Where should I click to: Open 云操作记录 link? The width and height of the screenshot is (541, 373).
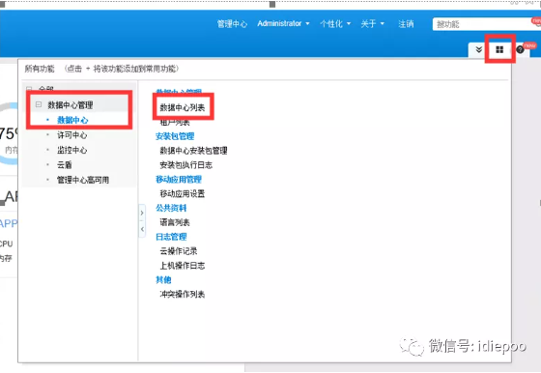pos(179,251)
